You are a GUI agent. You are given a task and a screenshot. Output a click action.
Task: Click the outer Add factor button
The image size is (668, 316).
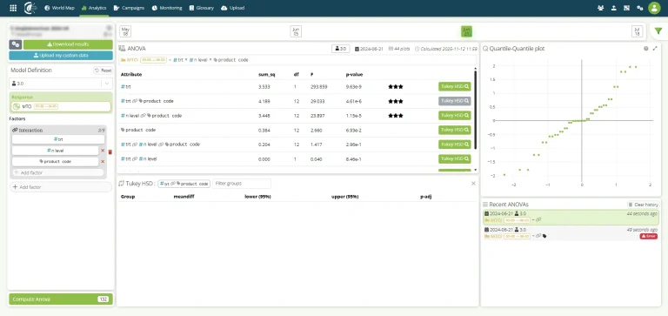[61, 187]
